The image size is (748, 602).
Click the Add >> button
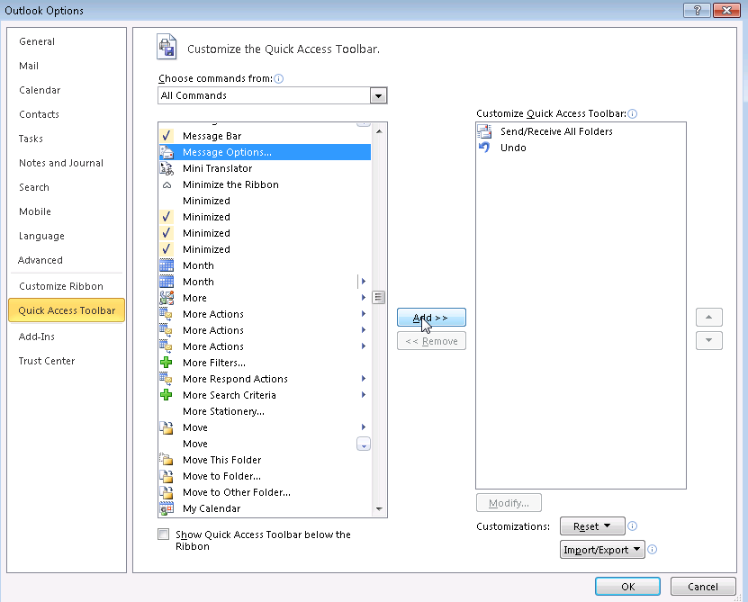pos(431,318)
